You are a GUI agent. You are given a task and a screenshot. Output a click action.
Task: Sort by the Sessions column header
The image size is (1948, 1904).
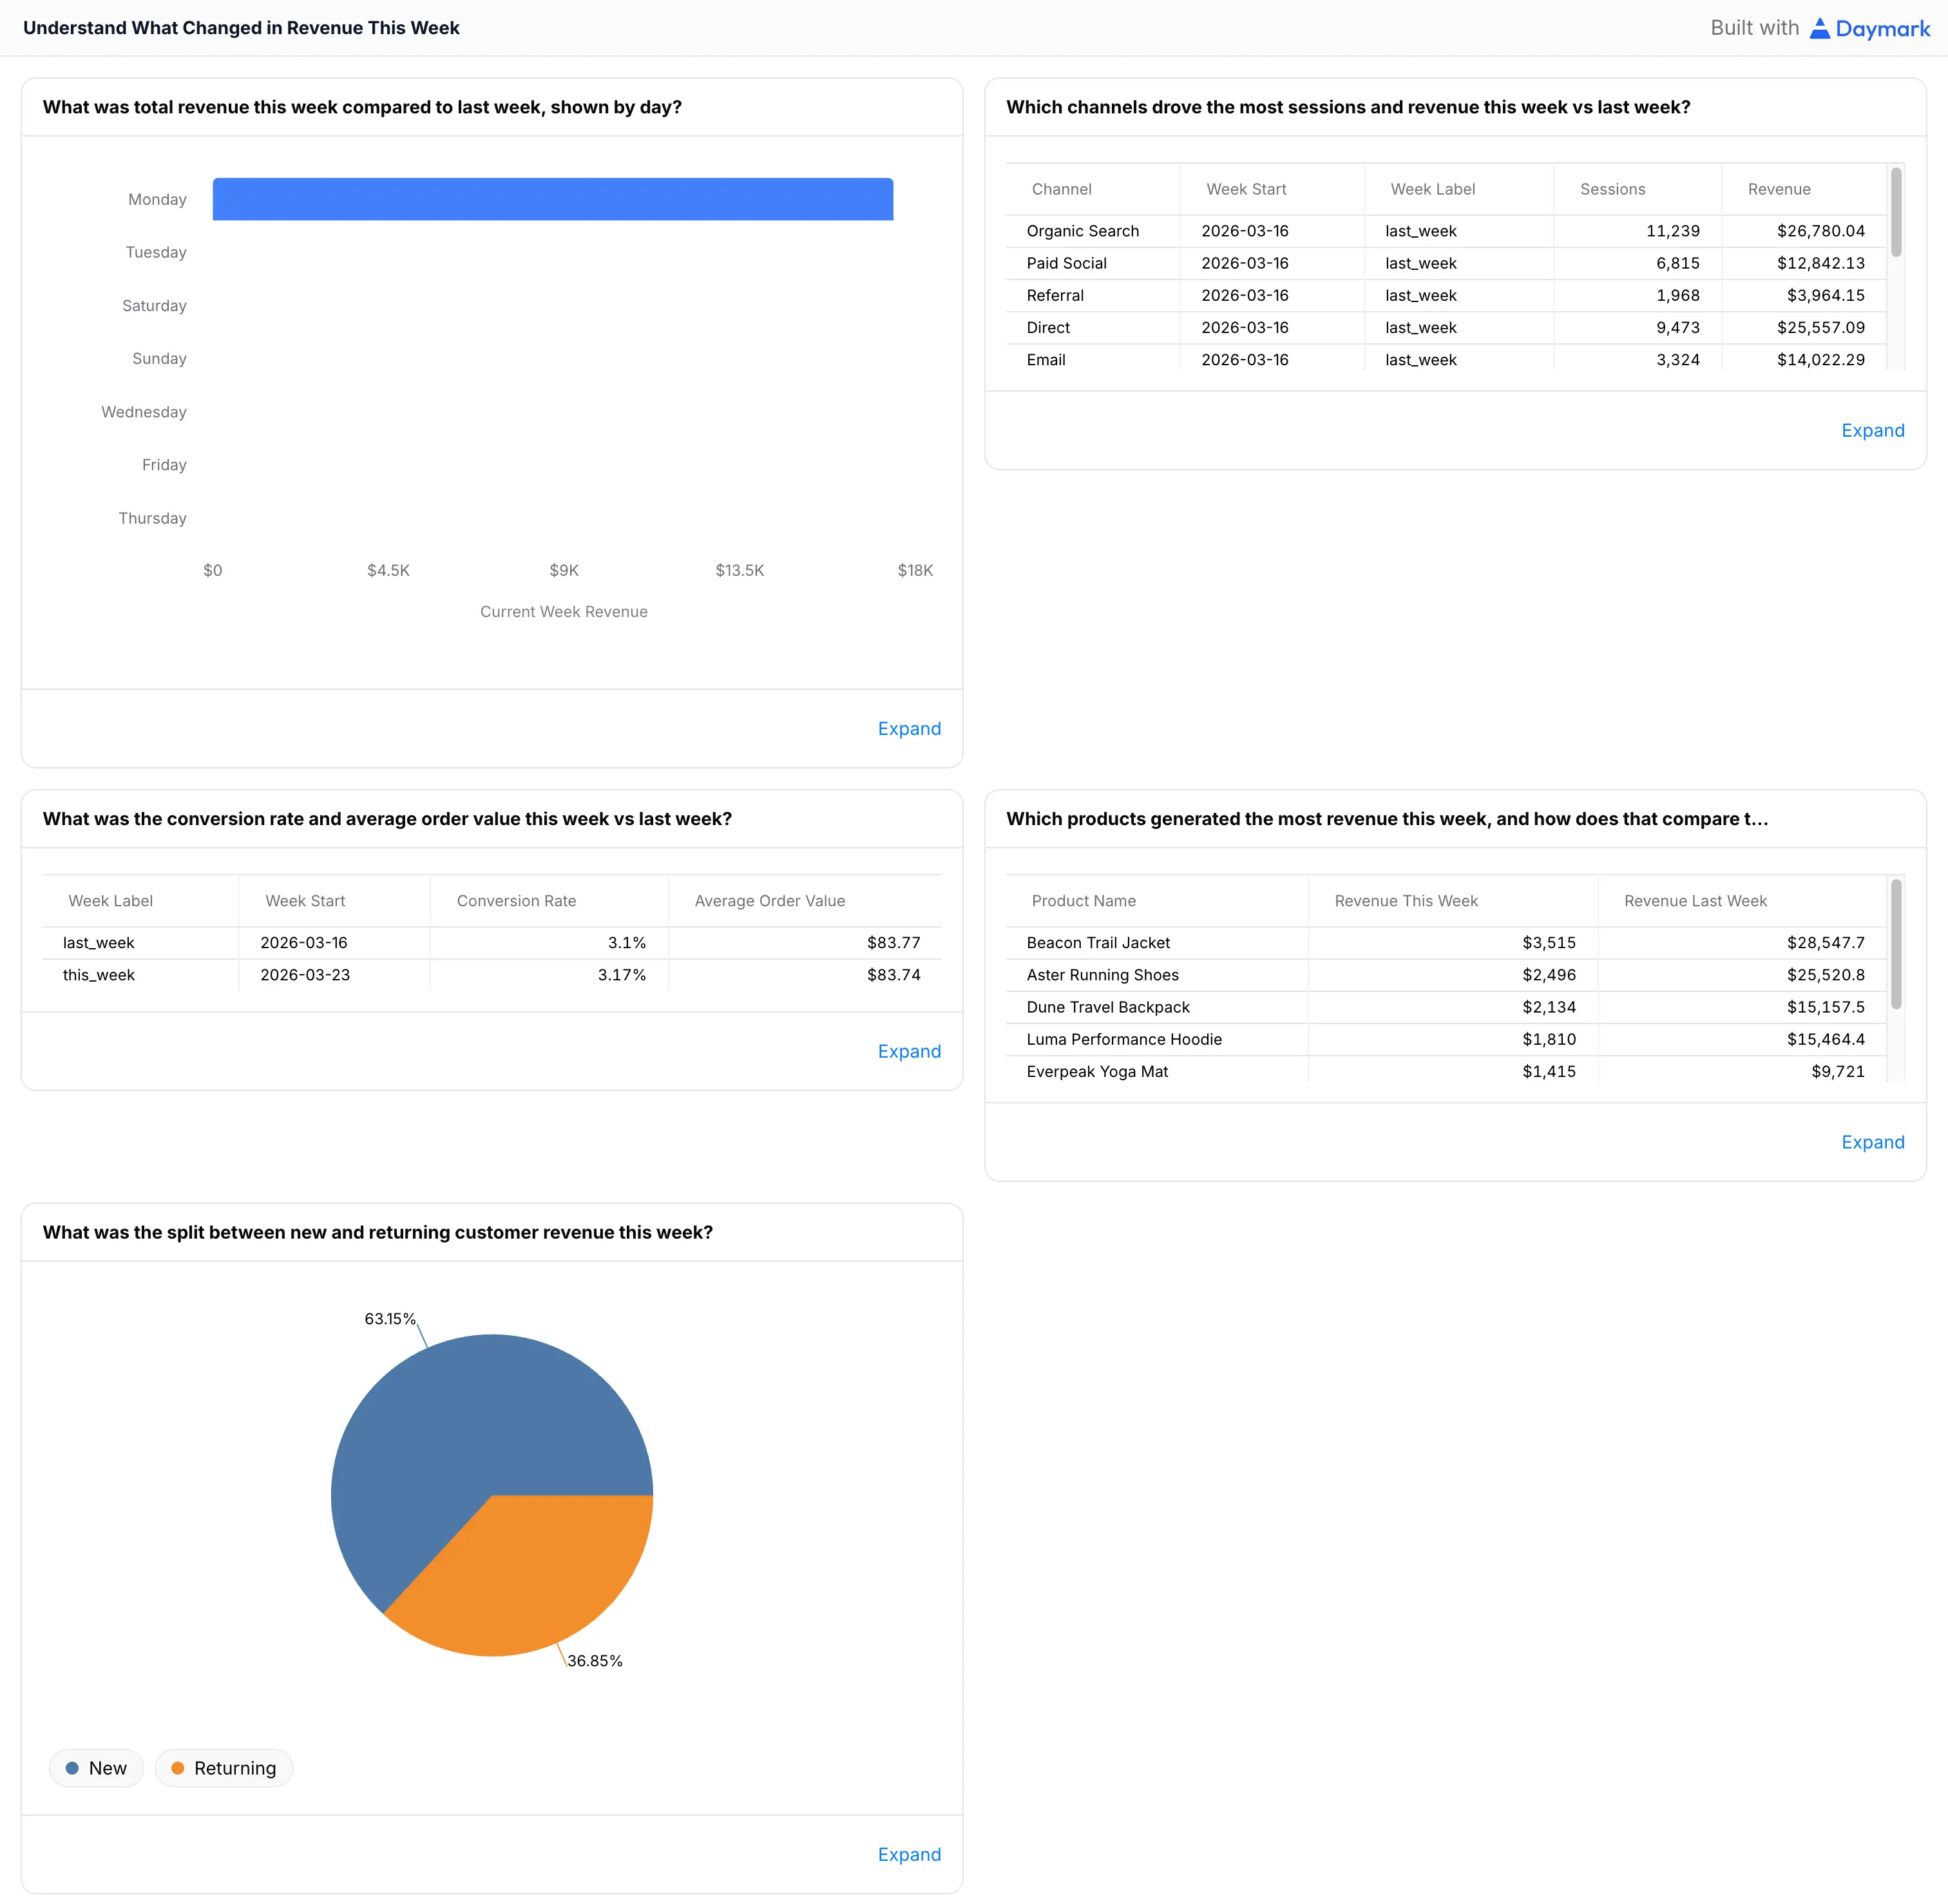point(1612,189)
